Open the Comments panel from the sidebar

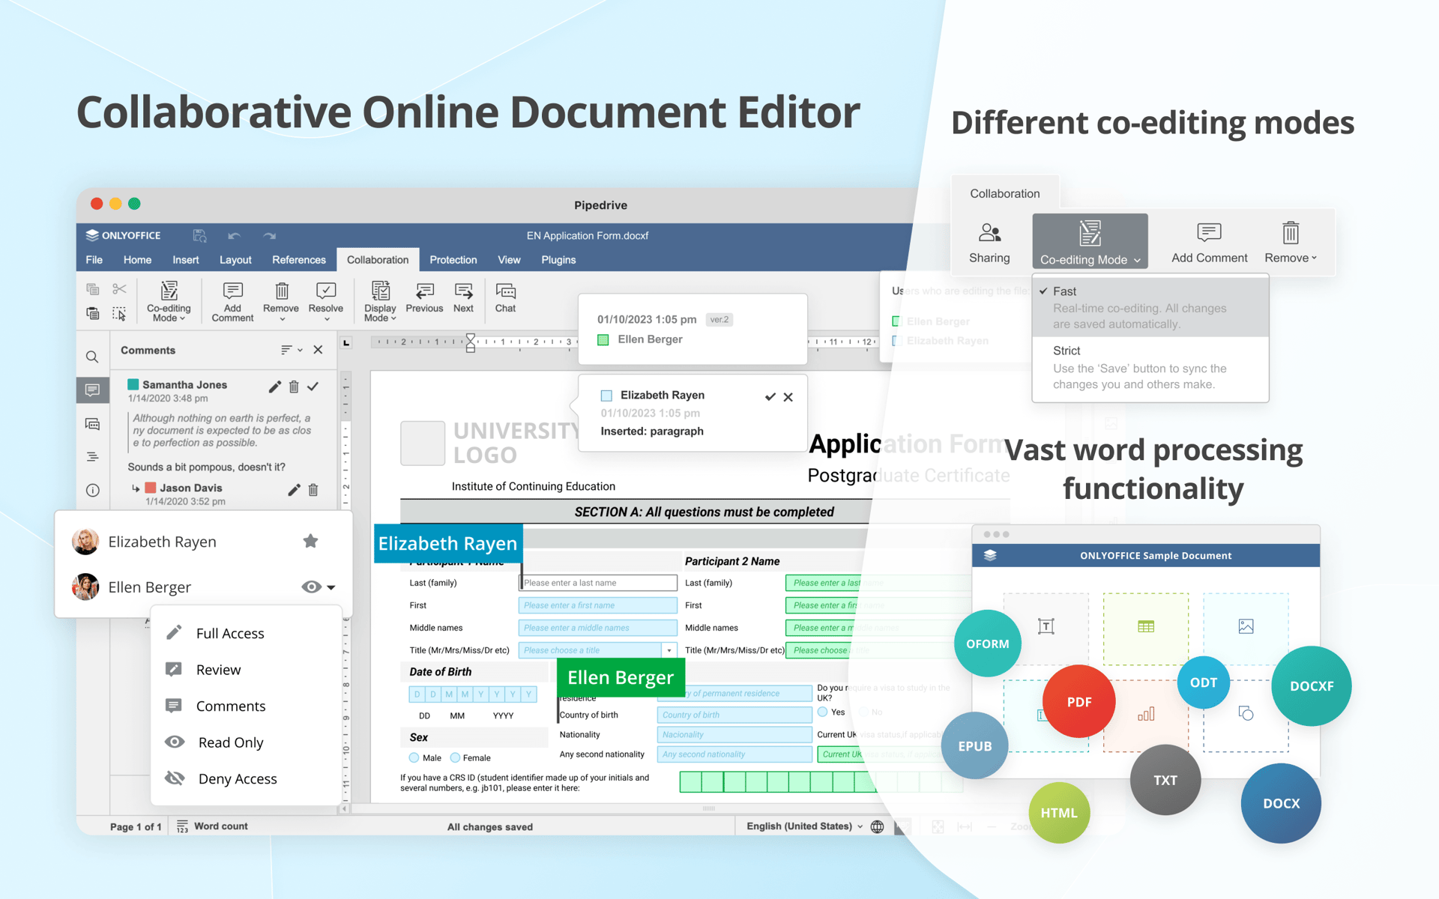[93, 390]
